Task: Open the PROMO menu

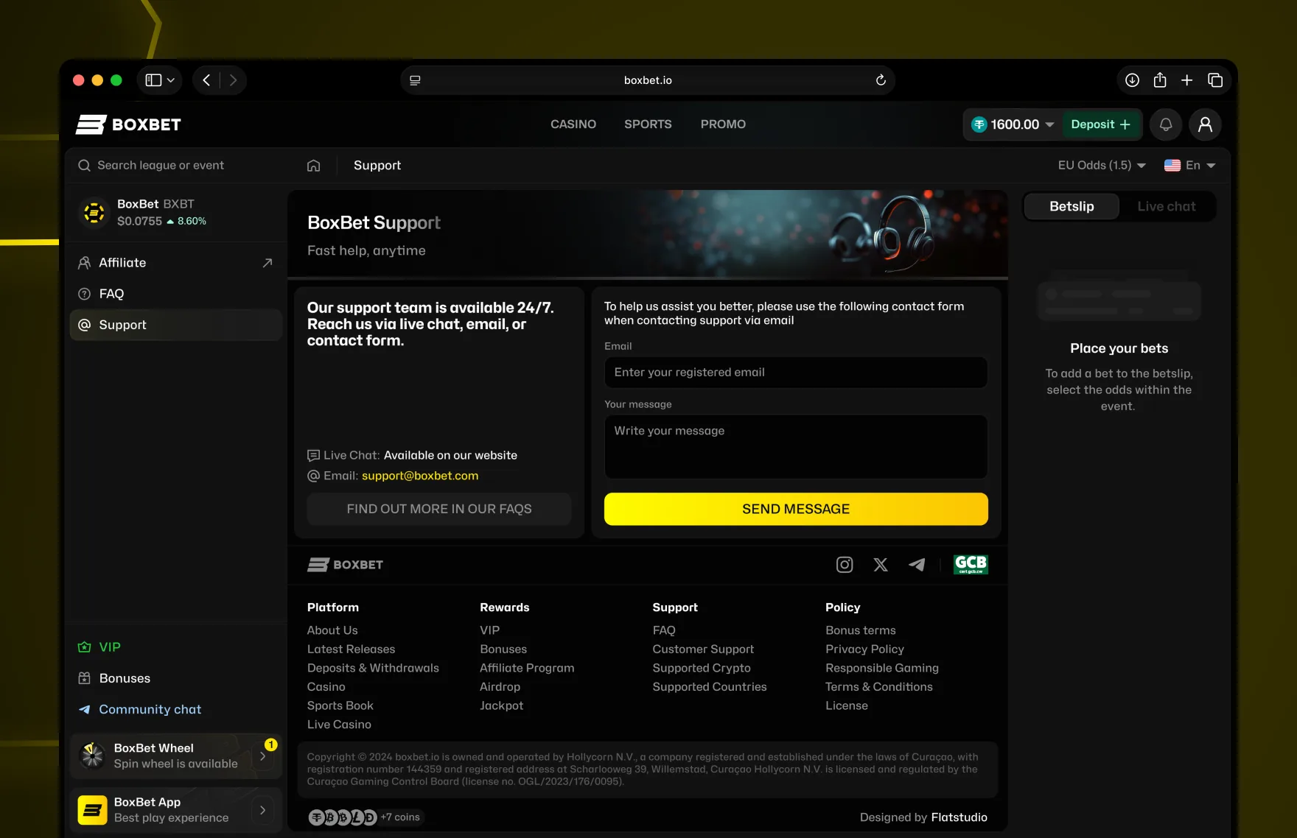Action: [x=723, y=124]
